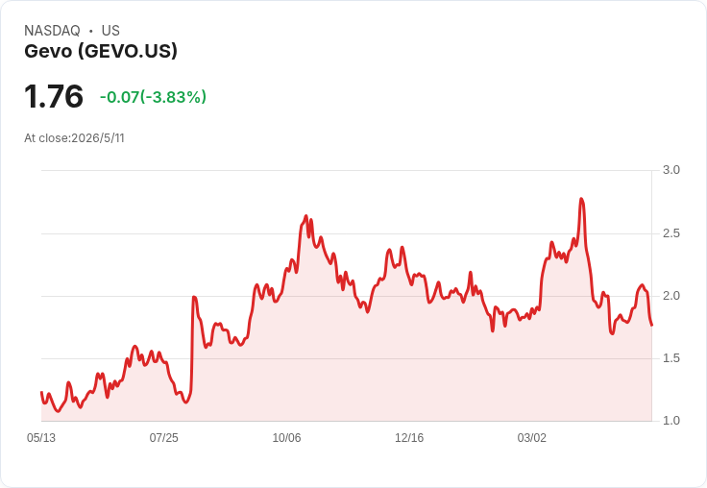Click the sharp August spike reaching 2.0

194,297
